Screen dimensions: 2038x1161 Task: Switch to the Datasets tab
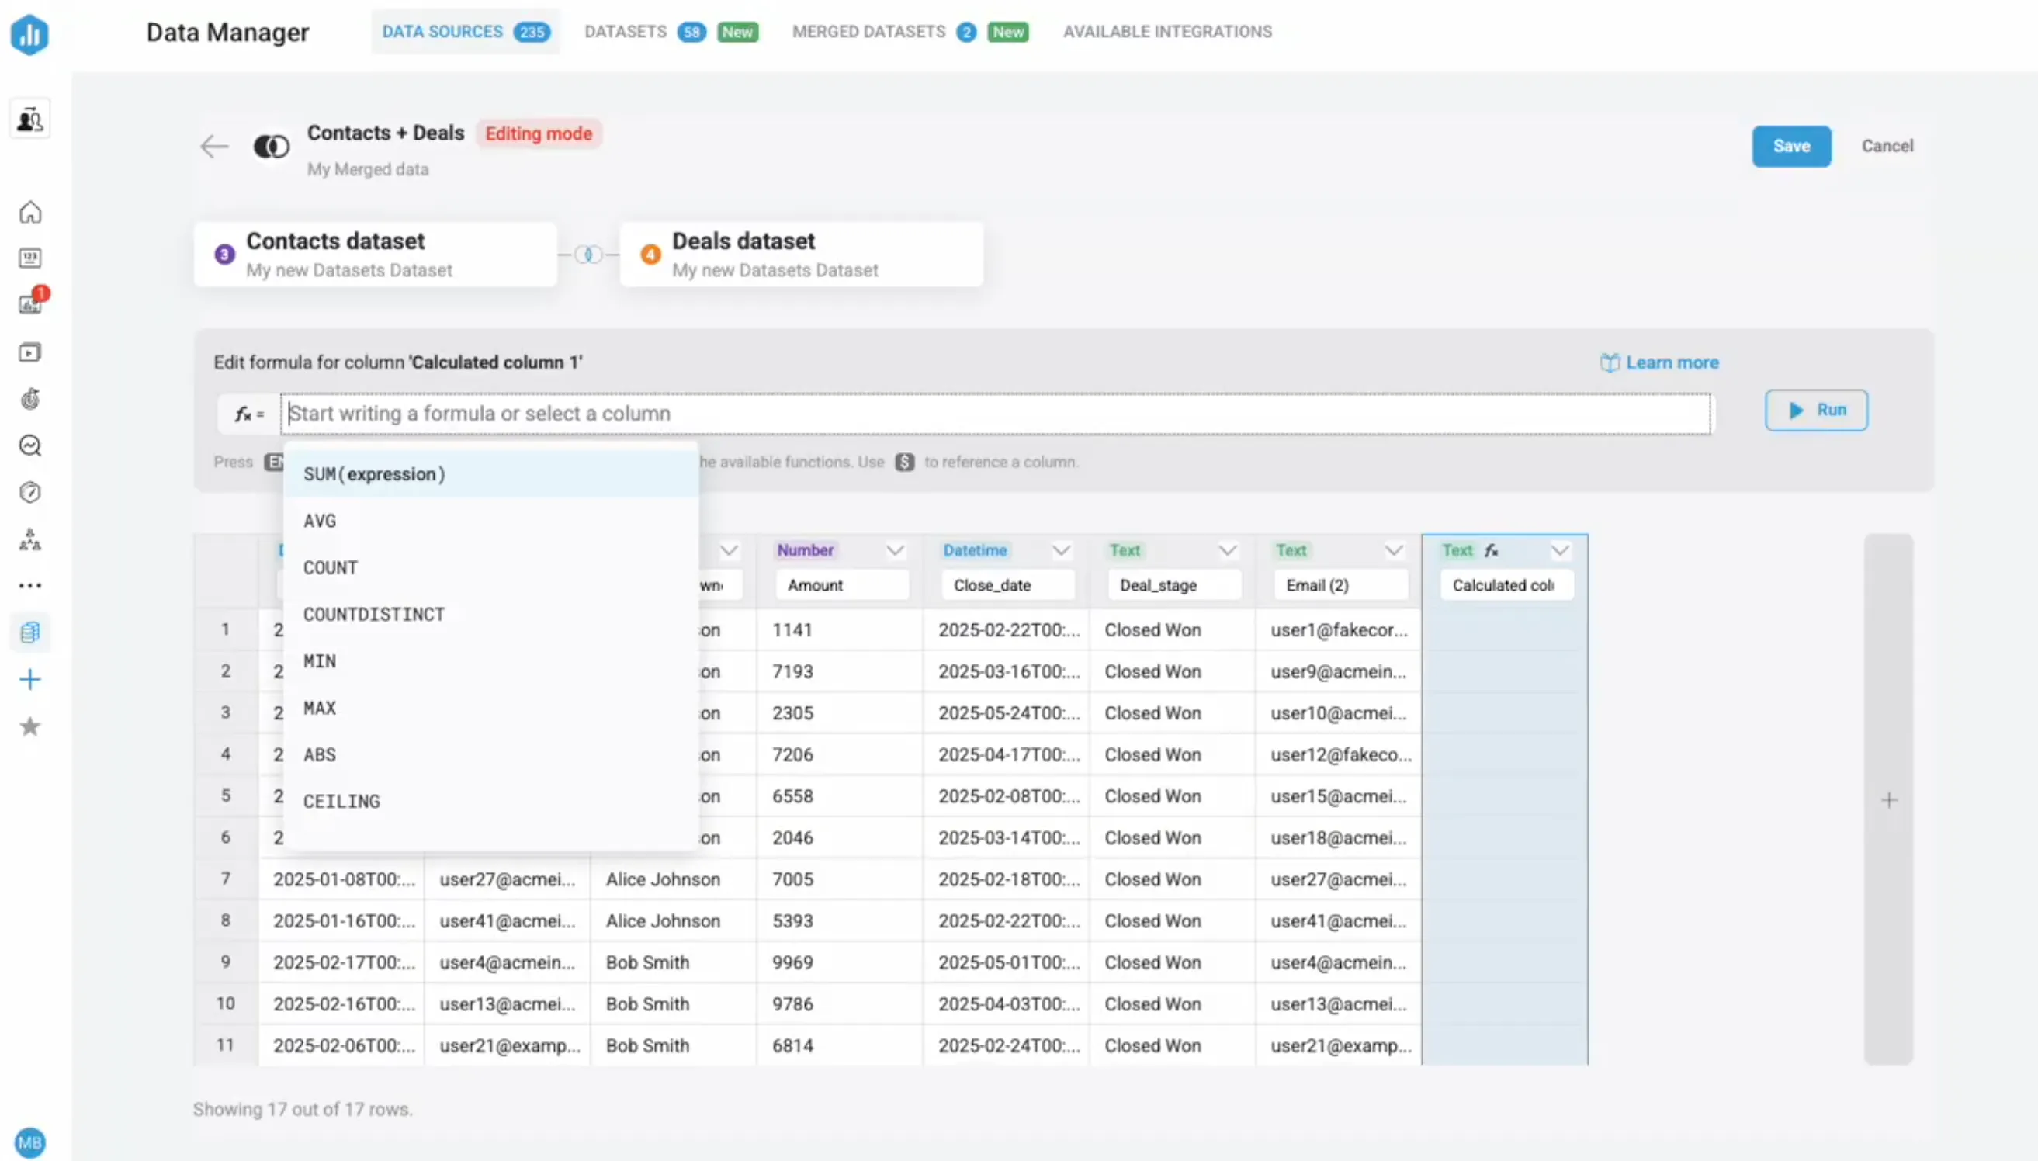[x=625, y=32]
